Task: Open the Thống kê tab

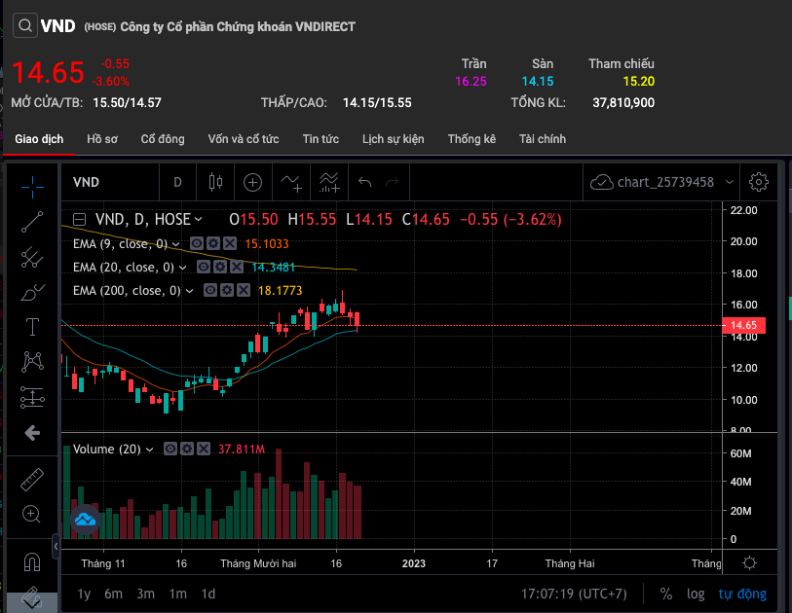Action: tap(471, 139)
